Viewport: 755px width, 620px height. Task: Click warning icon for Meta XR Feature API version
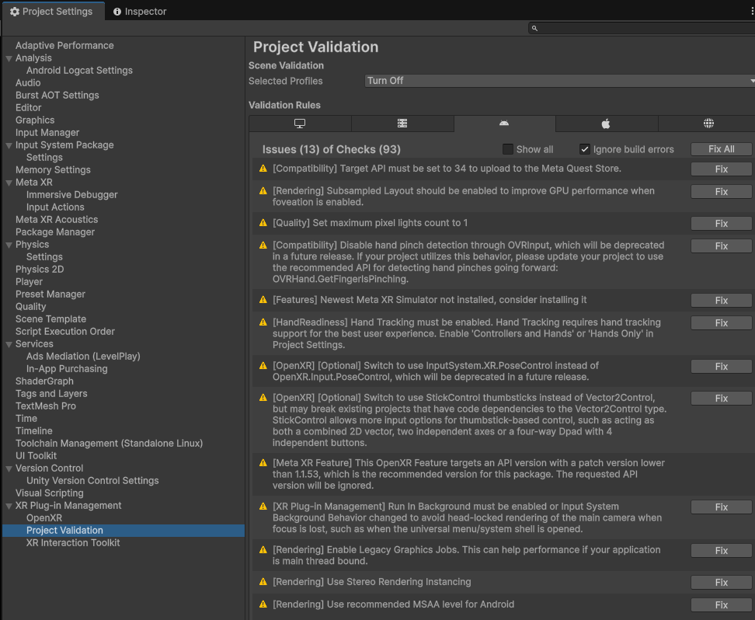tap(263, 463)
